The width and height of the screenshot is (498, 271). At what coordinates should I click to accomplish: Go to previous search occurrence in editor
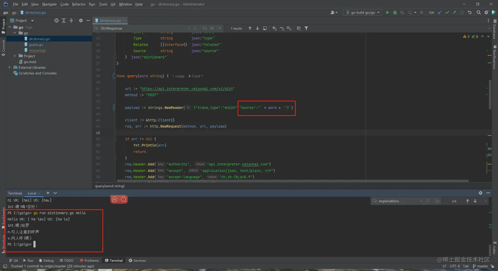click(x=250, y=28)
